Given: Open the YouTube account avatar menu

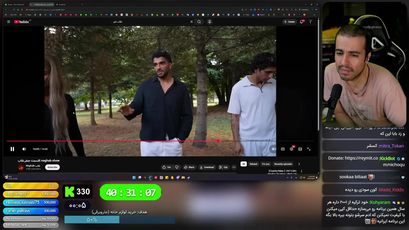Looking at the screenshot, I should 310,22.
